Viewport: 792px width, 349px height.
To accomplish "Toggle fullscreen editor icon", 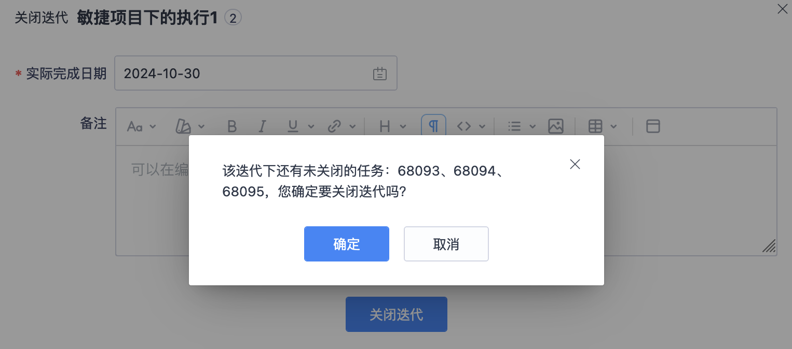I will 653,126.
